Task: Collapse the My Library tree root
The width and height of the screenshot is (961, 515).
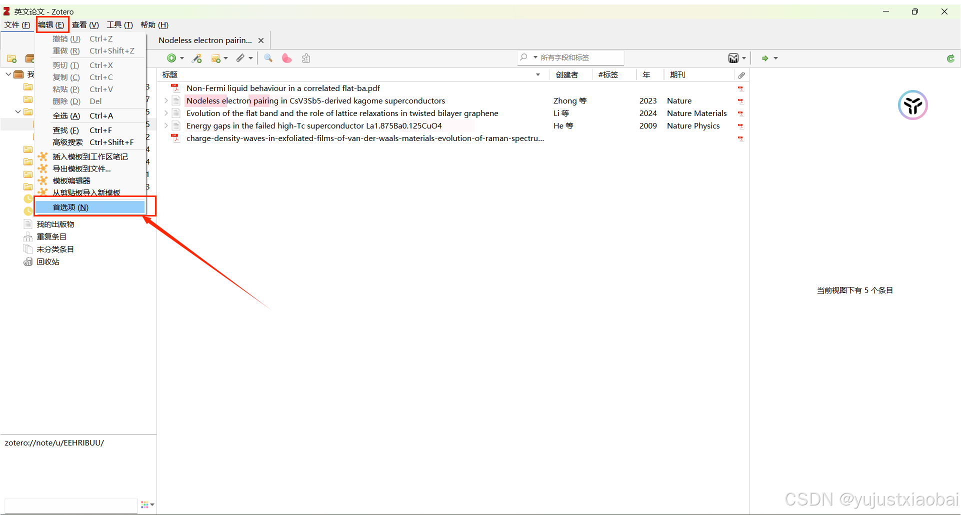Action: (x=8, y=74)
